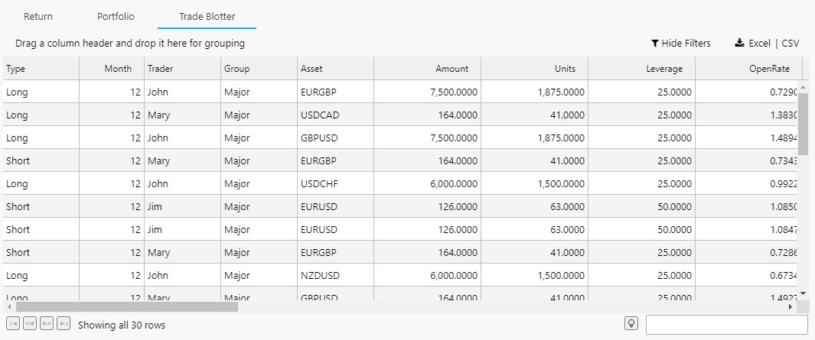The image size is (815, 340).
Task: Go to first page of rows
Action: (12, 324)
